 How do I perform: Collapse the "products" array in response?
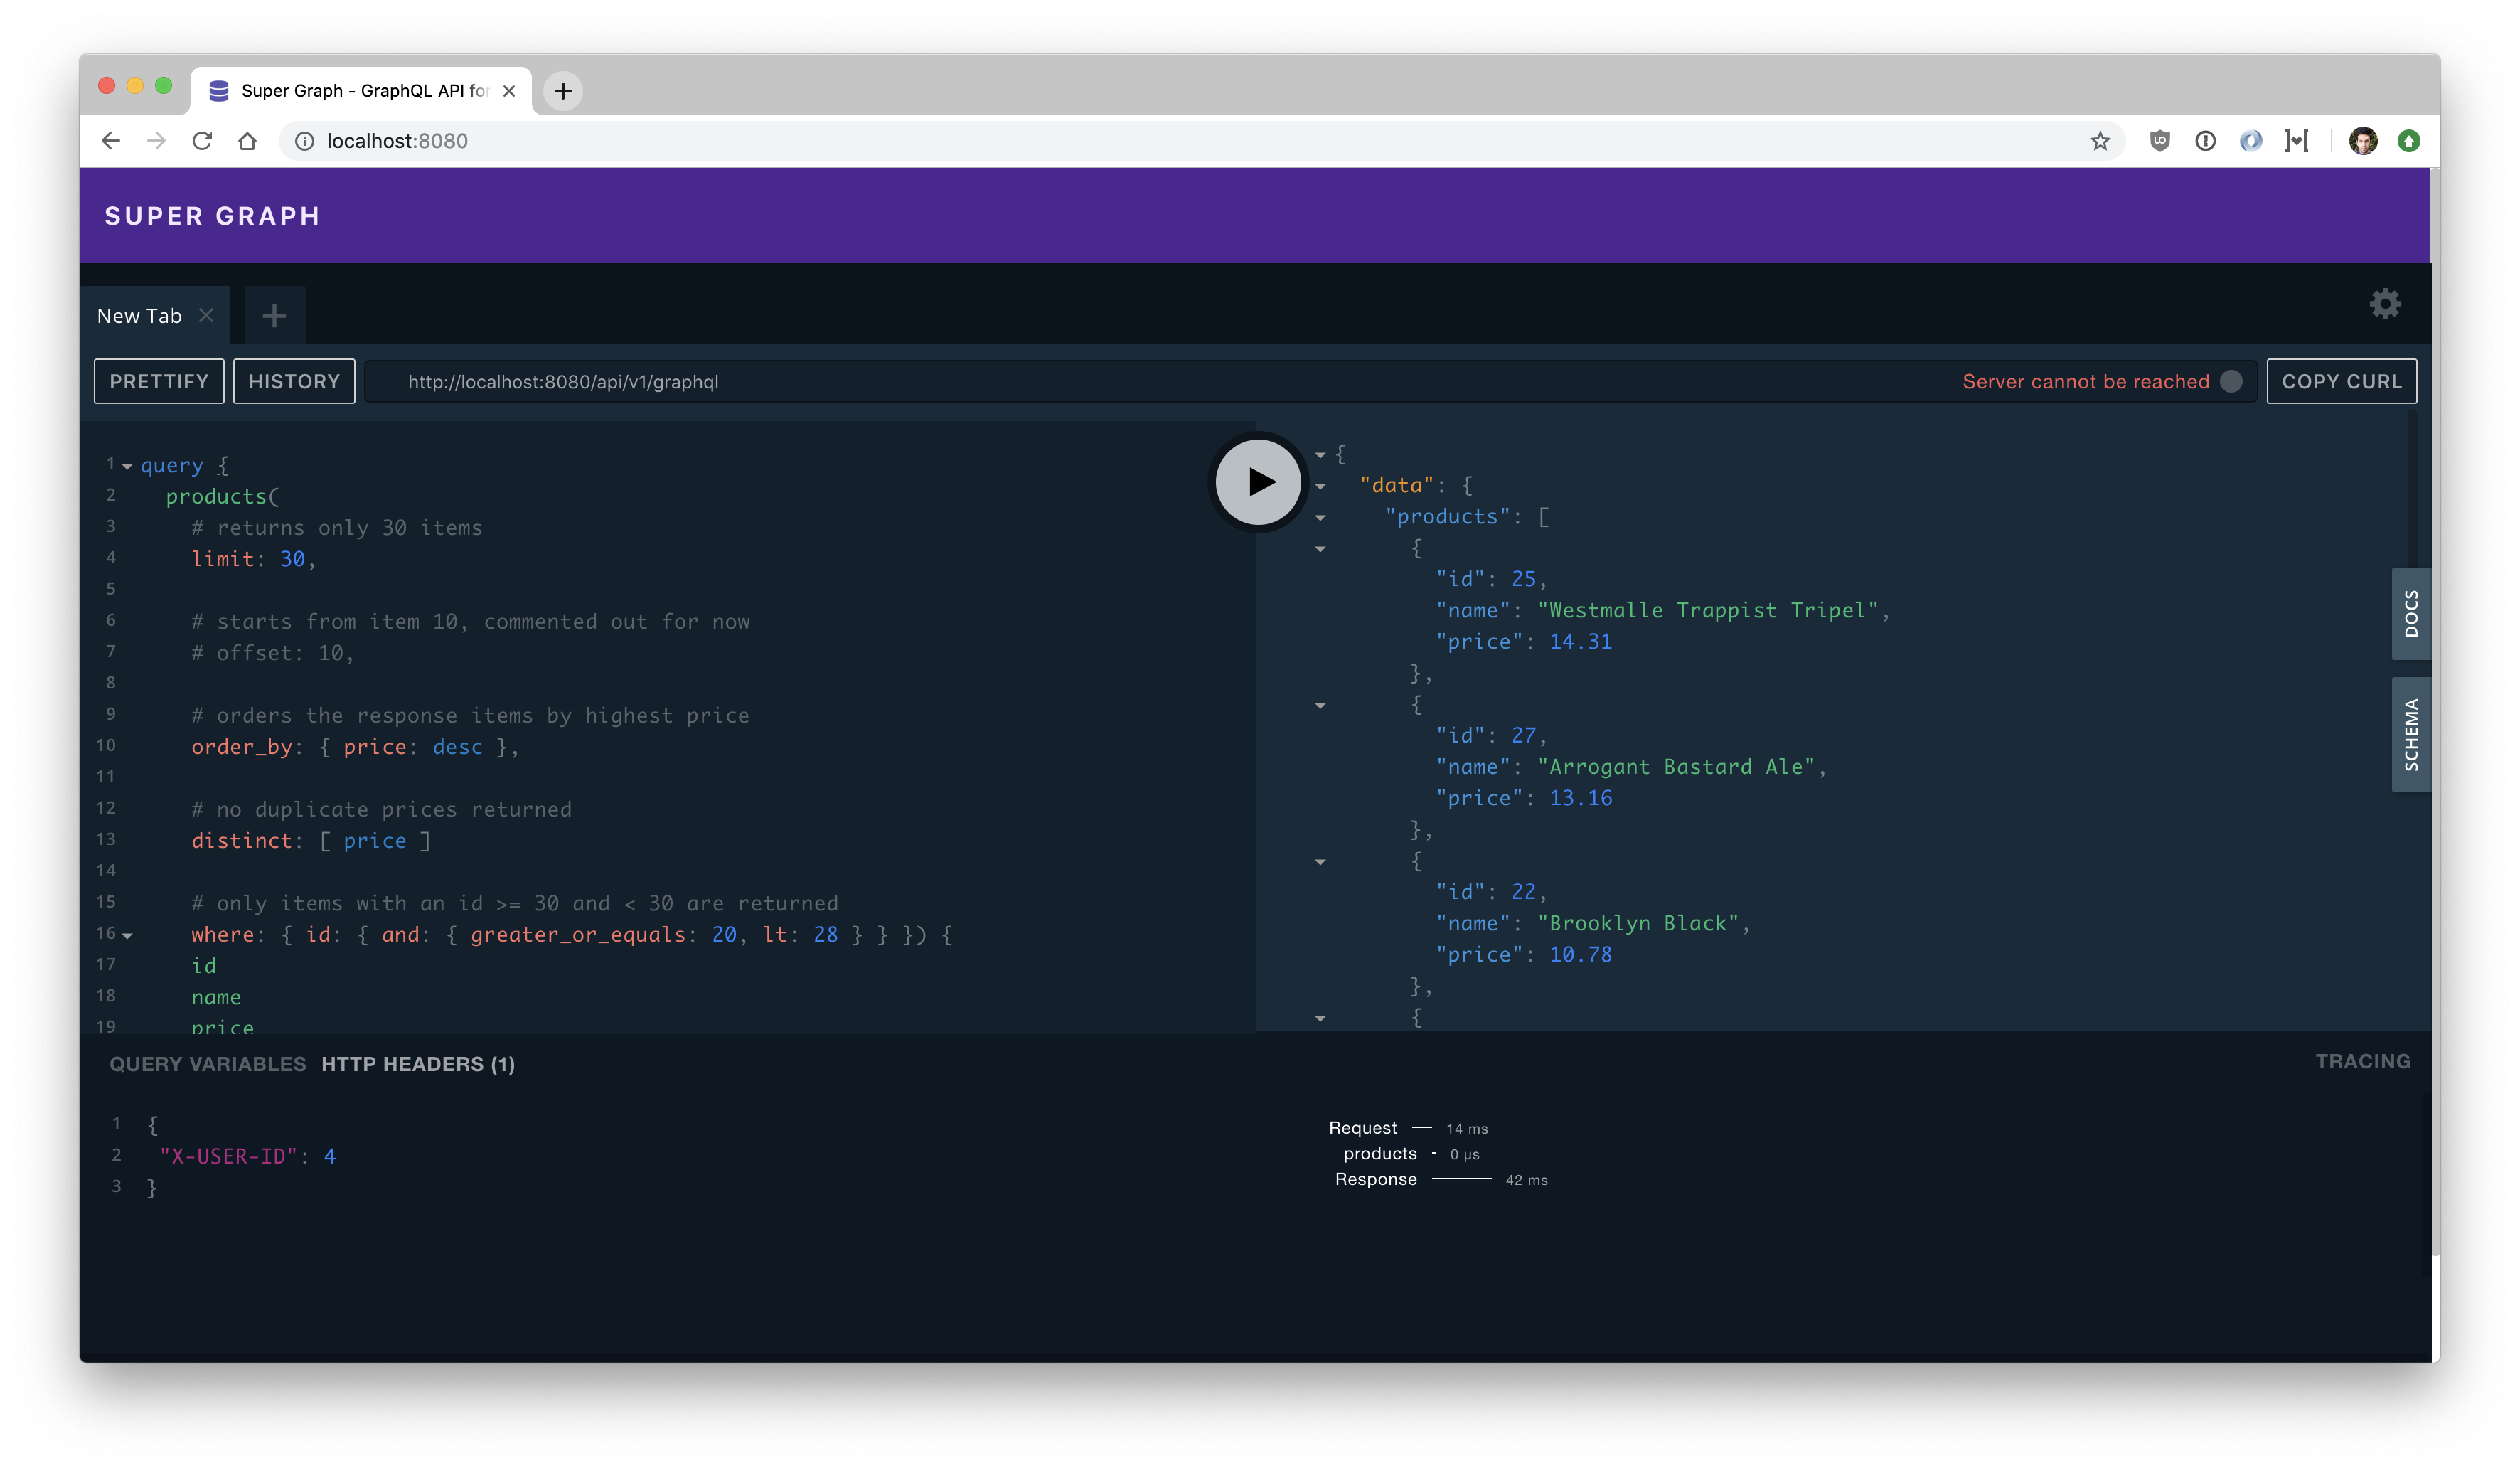pos(1320,518)
